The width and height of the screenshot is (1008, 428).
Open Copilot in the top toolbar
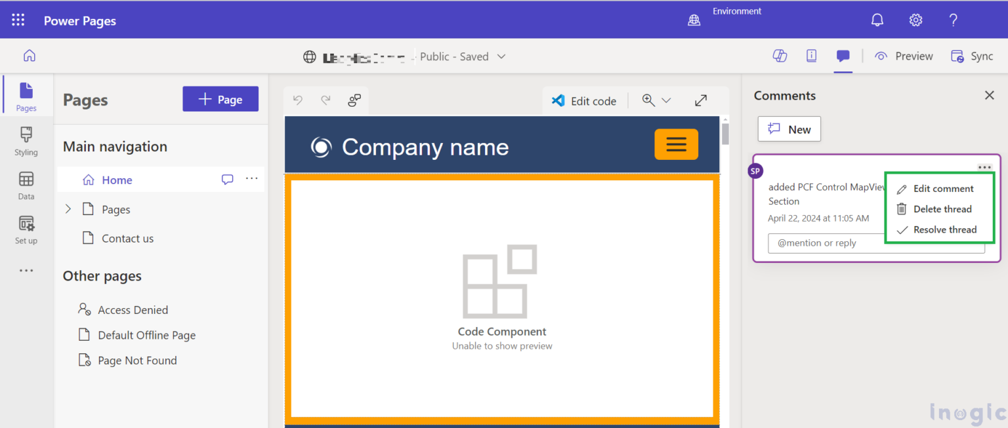(x=780, y=56)
